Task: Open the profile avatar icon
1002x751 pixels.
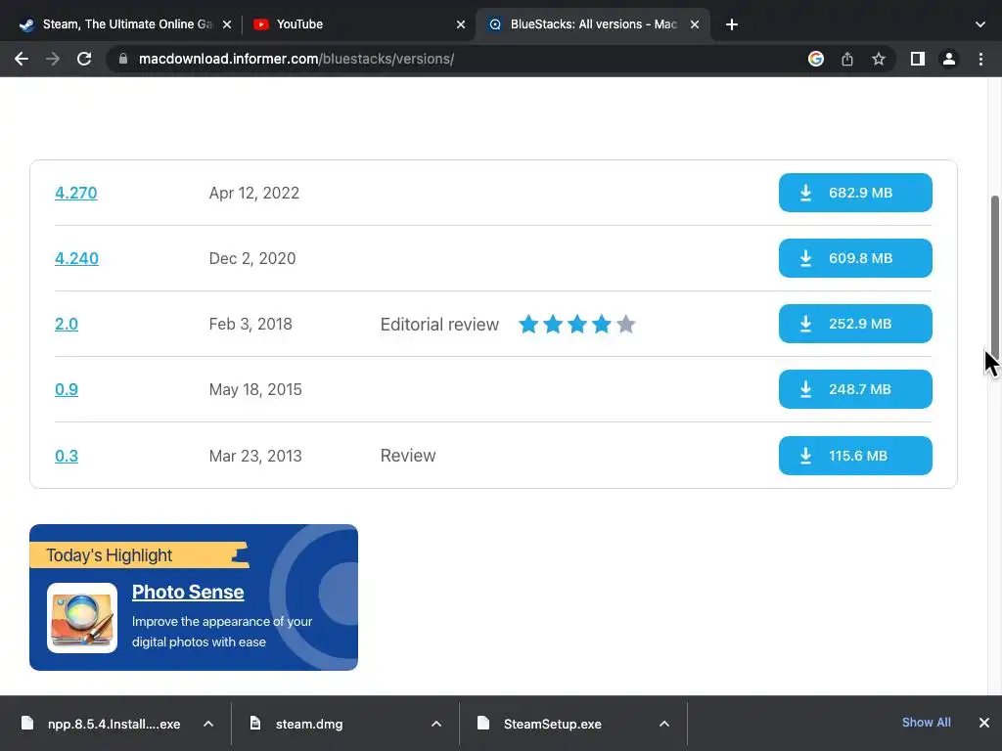Action: click(949, 59)
